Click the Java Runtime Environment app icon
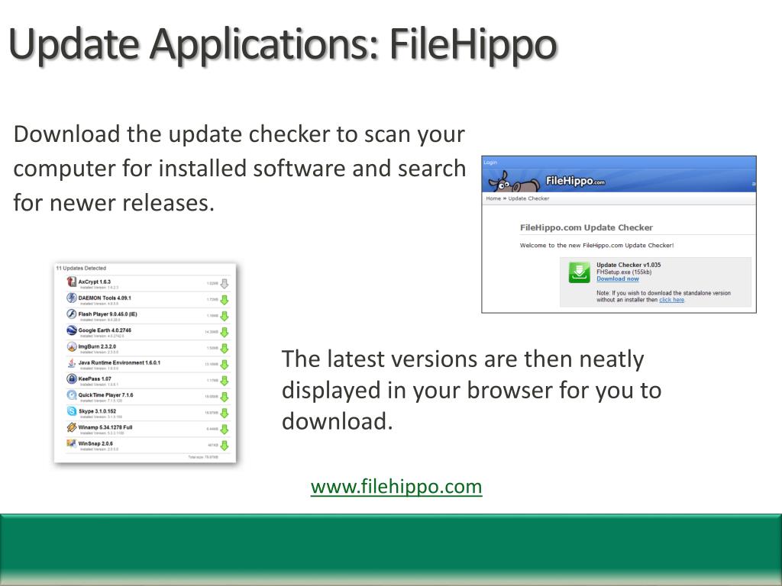 tap(71, 362)
